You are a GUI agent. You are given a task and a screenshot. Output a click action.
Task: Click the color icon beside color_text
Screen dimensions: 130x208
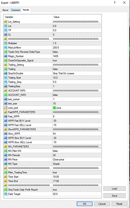pyautogui.click(x=6, y=108)
